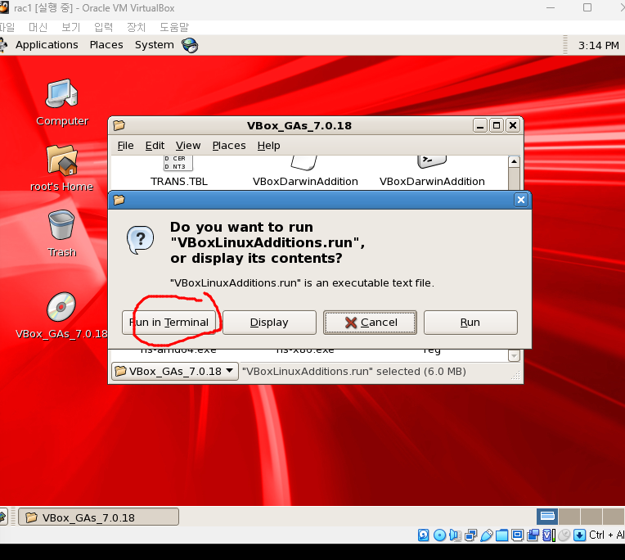Click Run in Terminal button

[x=169, y=323]
